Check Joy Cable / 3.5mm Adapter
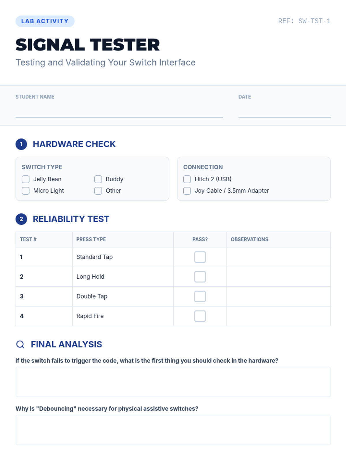Image resolution: width=346 pixels, height=461 pixels. (x=187, y=191)
